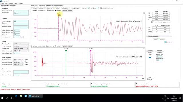Open the Консоль menu
183x102 pixels.
click(11, 3)
